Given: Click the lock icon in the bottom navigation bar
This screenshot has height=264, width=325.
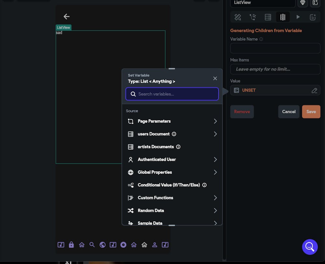Looking at the screenshot, I should pos(71,245).
